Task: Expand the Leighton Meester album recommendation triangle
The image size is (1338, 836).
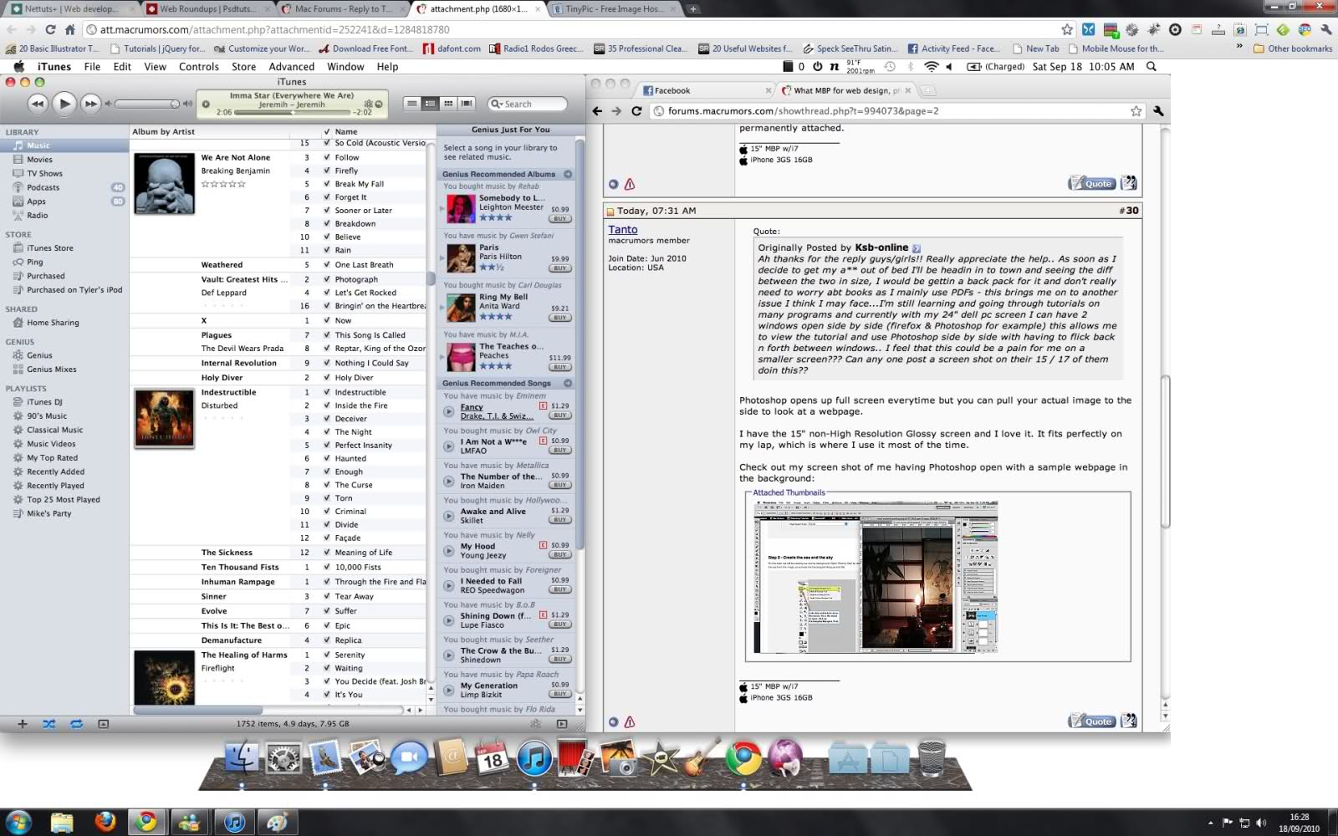Action: point(442,208)
